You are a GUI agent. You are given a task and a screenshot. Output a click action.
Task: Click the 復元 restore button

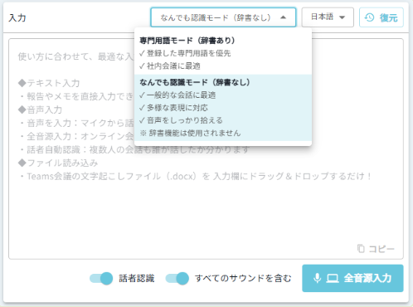coord(381,17)
